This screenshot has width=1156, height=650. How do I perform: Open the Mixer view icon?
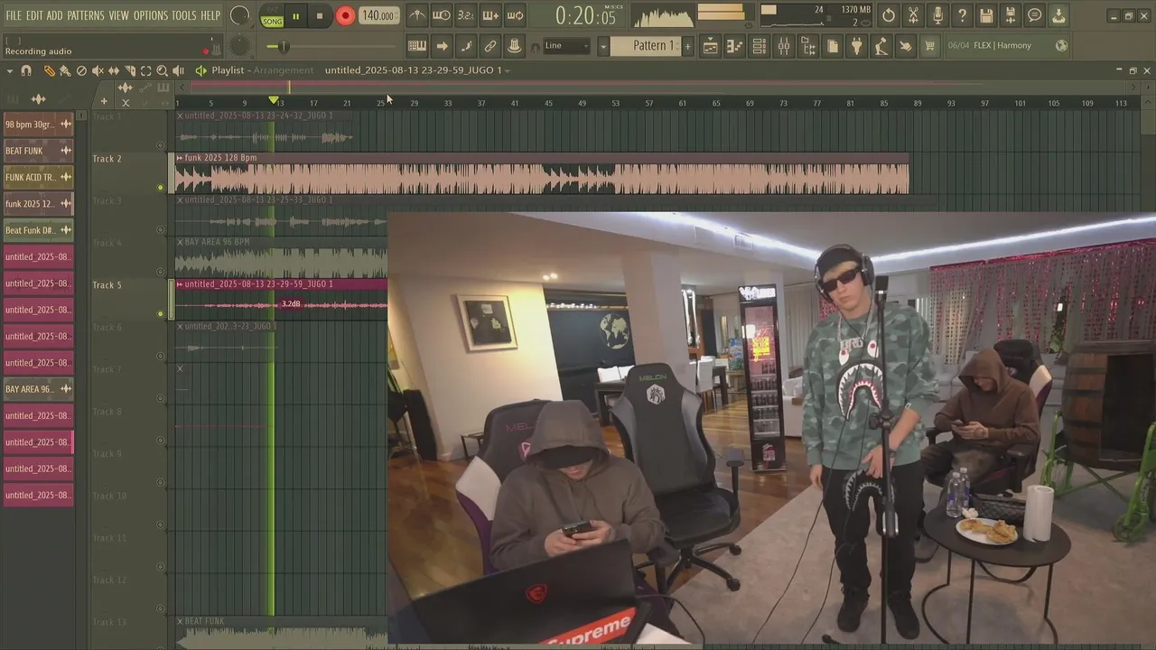[784, 46]
